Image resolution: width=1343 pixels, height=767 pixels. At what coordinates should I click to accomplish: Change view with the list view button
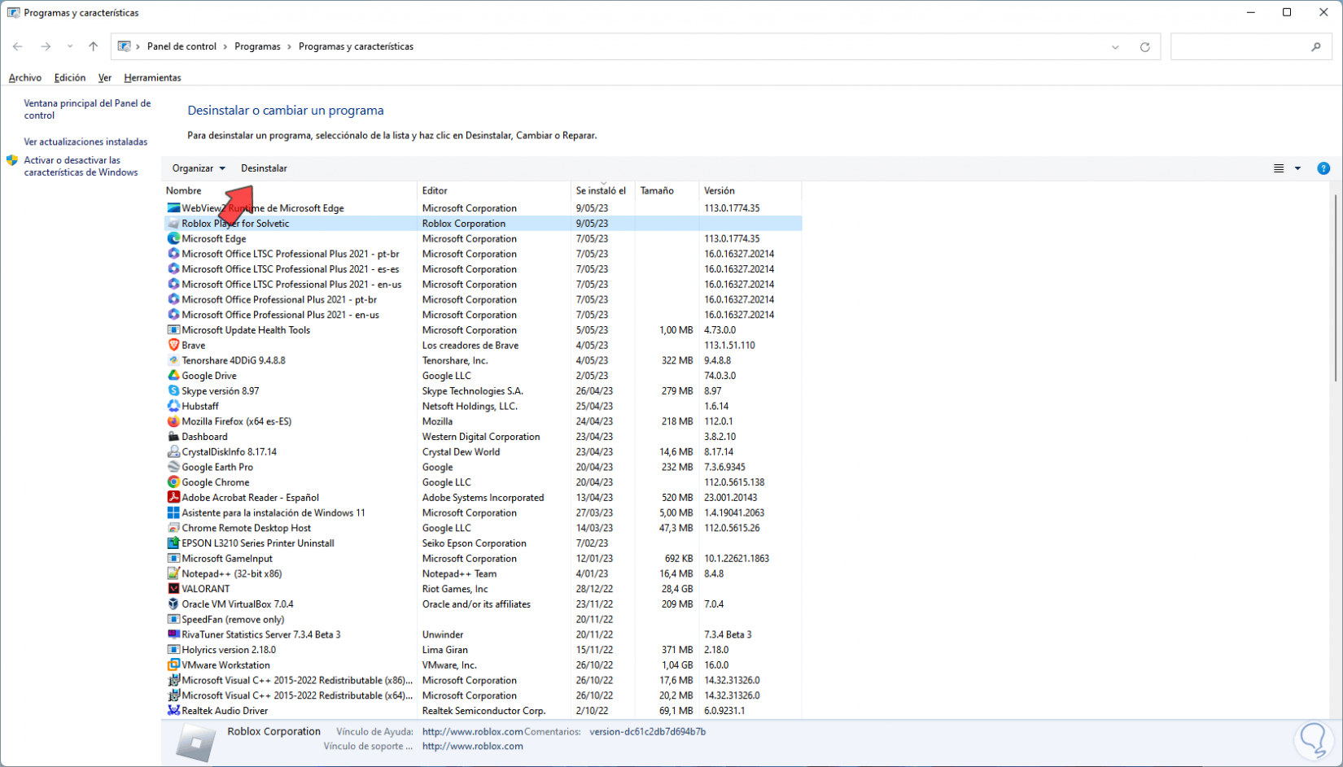pos(1279,168)
